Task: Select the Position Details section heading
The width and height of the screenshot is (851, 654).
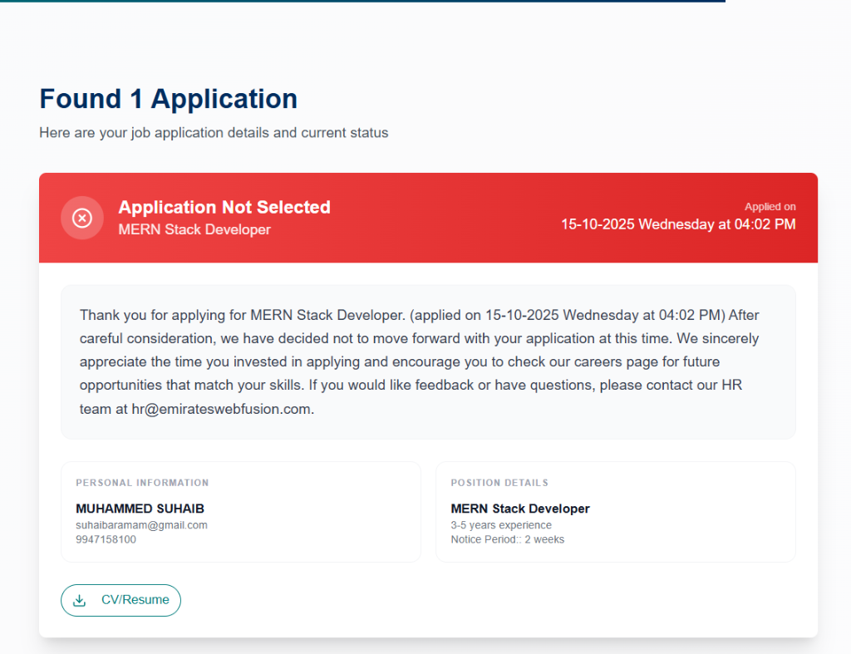Action: (499, 482)
